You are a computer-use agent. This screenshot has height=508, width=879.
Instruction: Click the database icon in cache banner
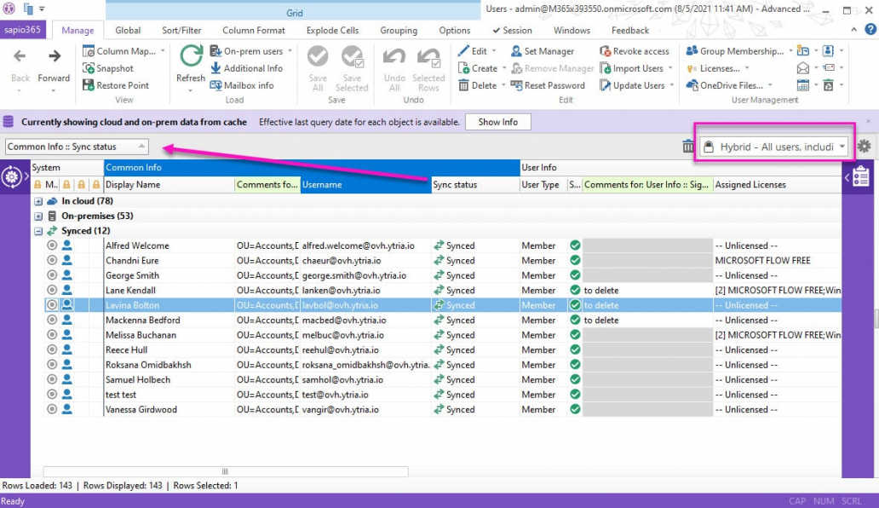(x=9, y=122)
